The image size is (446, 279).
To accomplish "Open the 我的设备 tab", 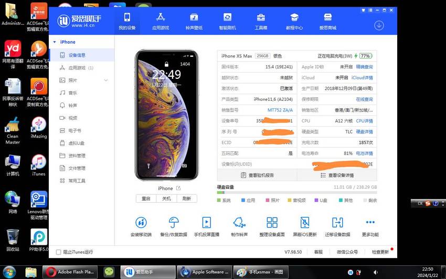I will (127, 21).
